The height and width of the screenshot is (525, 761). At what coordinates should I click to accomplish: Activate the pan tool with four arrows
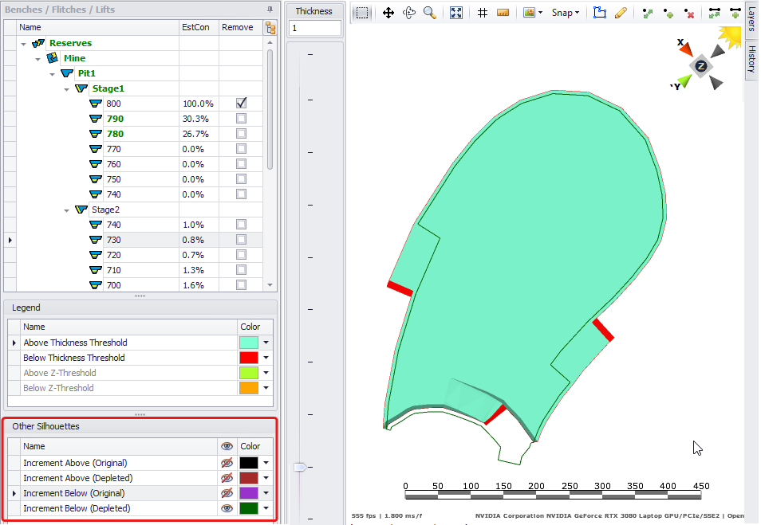[388, 13]
